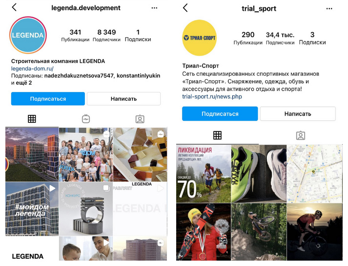
Task: Tap the Триал-Спорт yellow profile picture
Action: point(199,38)
